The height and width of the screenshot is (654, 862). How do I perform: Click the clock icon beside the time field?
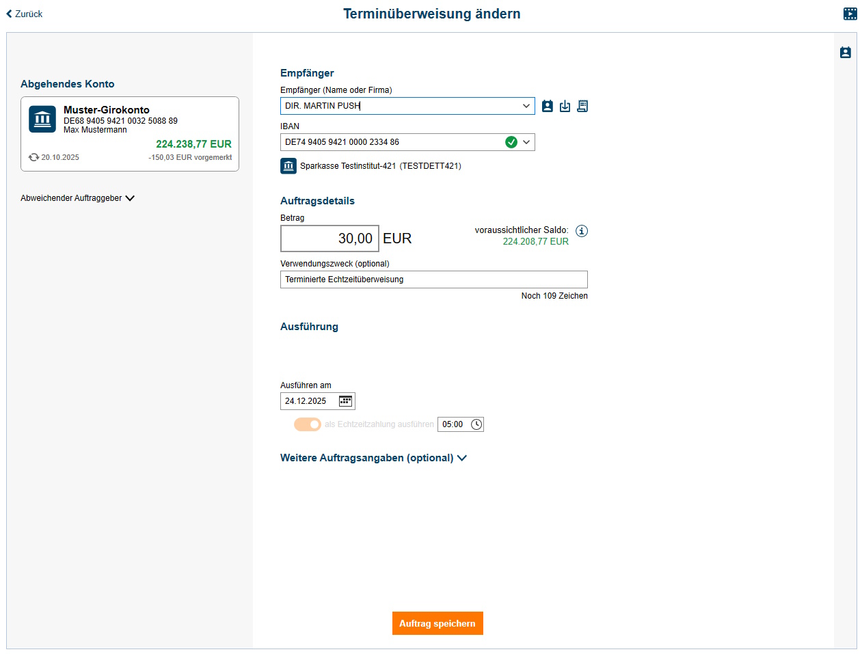click(x=476, y=424)
